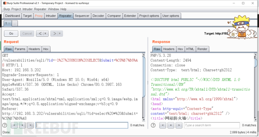Open request search help question mark icon
259x137 pixels.
point(5,125)
